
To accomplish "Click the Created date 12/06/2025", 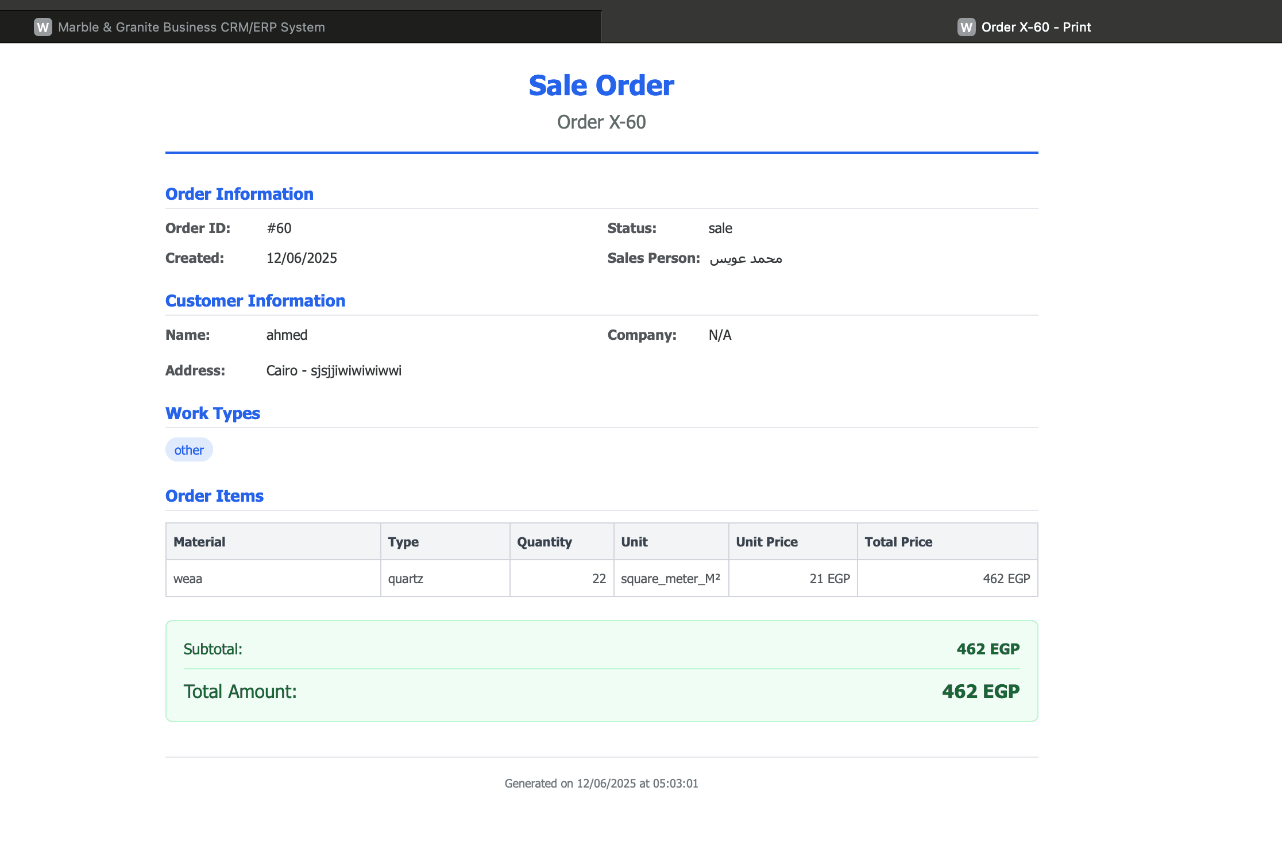I will point(302,258).
